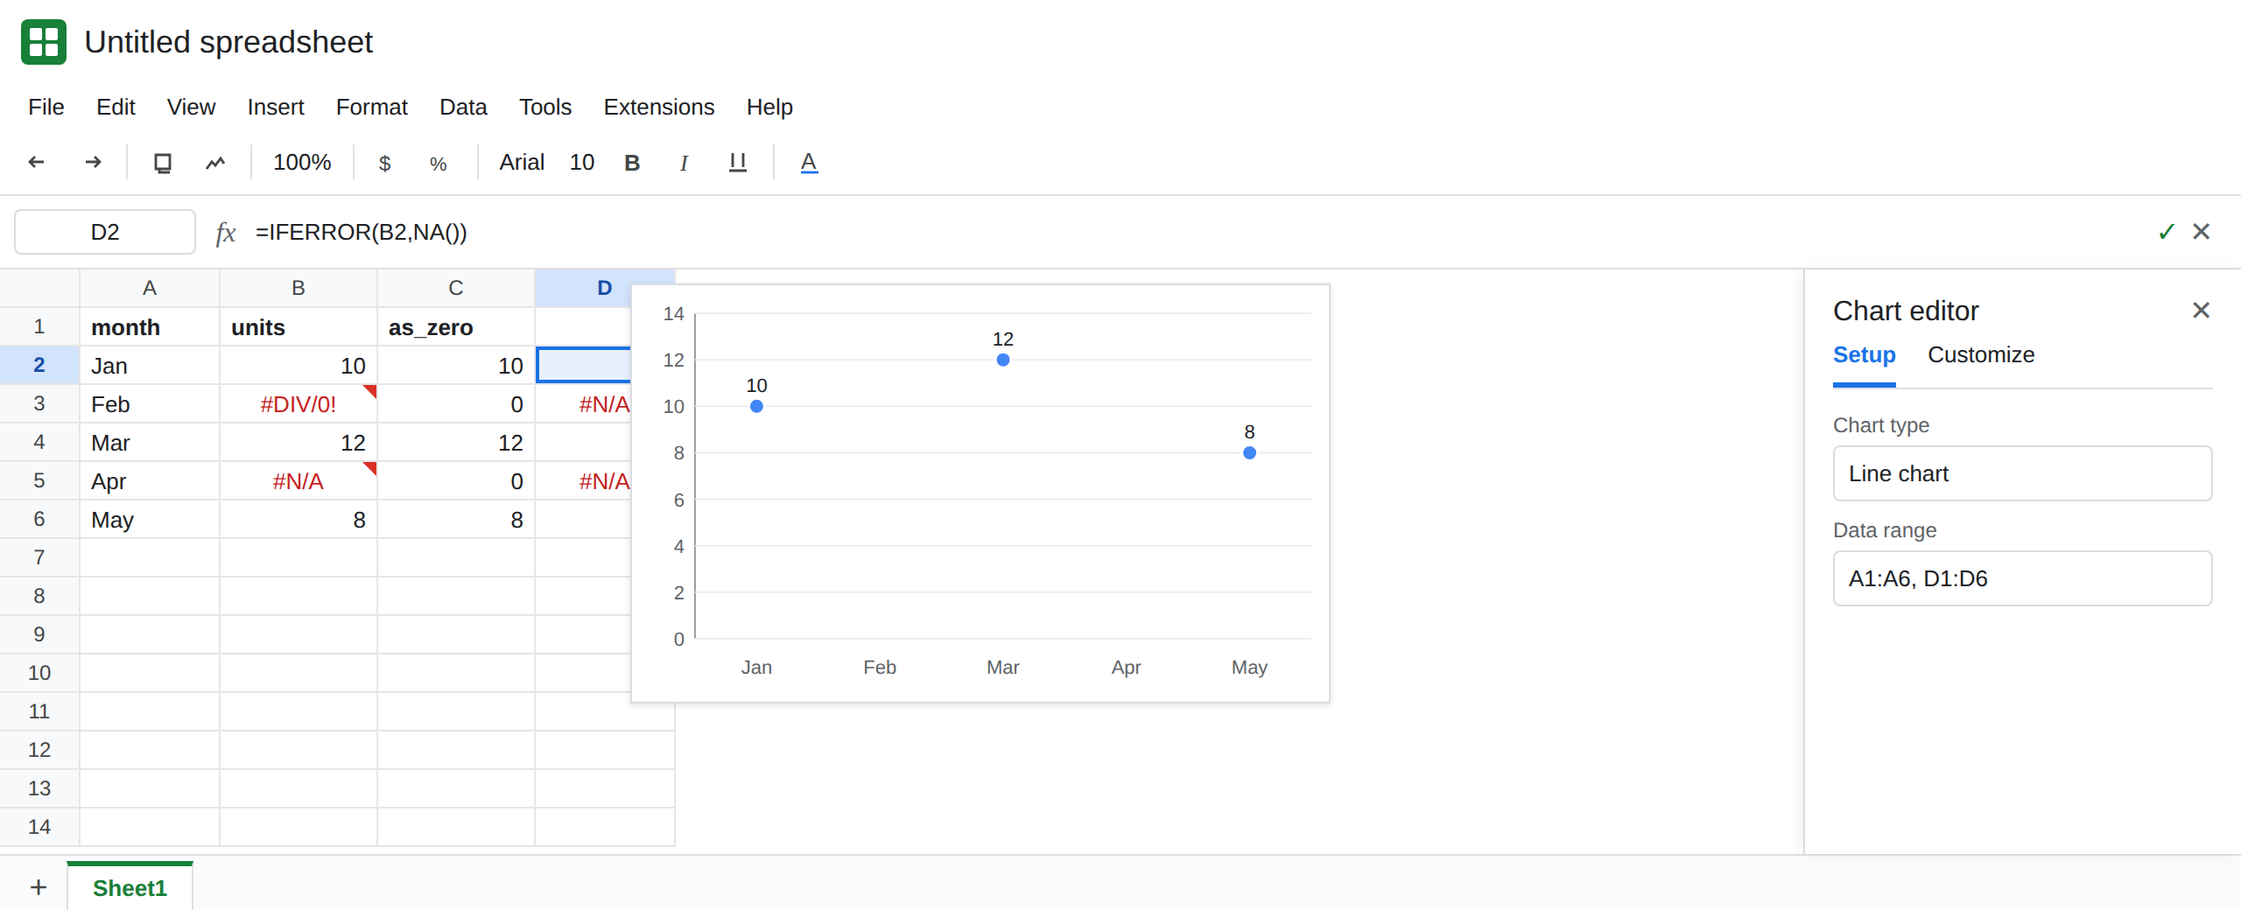Select the Sheet1 tab
Viewport: 2241px width, 910px height.
pos(130,888)
